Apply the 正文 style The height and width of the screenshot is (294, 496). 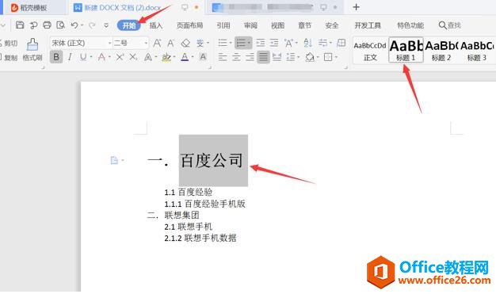(370, 50)
